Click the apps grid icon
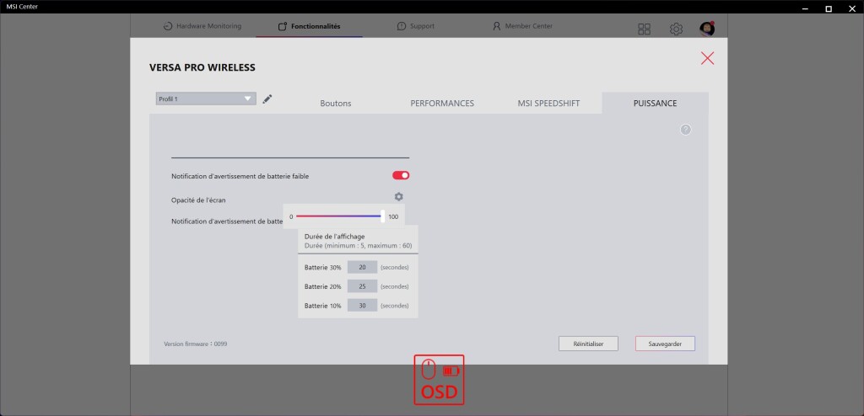This screenshot has height=416, width=864. tap(645, 29)
